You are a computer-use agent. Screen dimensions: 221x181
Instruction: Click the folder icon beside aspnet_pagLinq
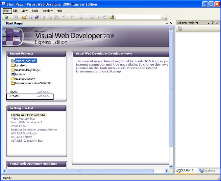coord(13,61)
